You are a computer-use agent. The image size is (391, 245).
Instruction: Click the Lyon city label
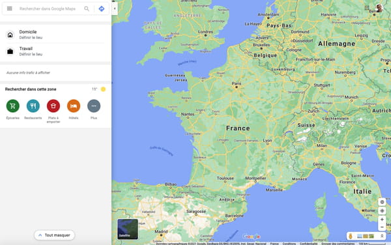(267, 140)
